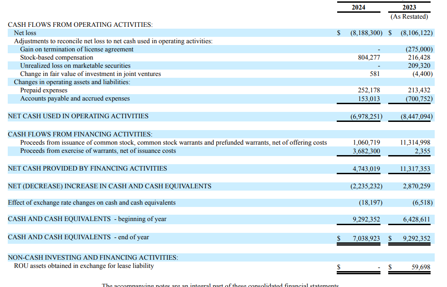
Task: Click the '(As Restated)' label
Action: point(409,16)
